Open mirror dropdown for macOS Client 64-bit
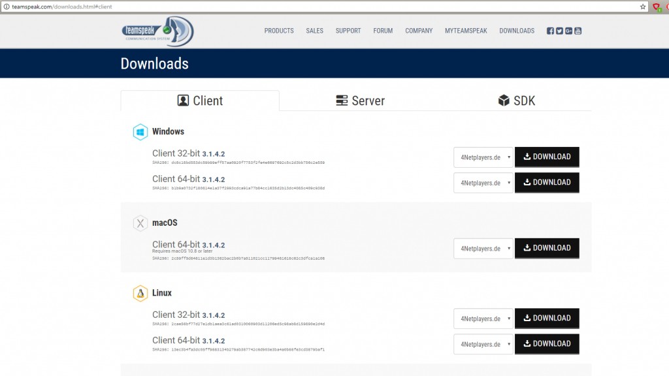669x376 pixels. coord(483,248)
